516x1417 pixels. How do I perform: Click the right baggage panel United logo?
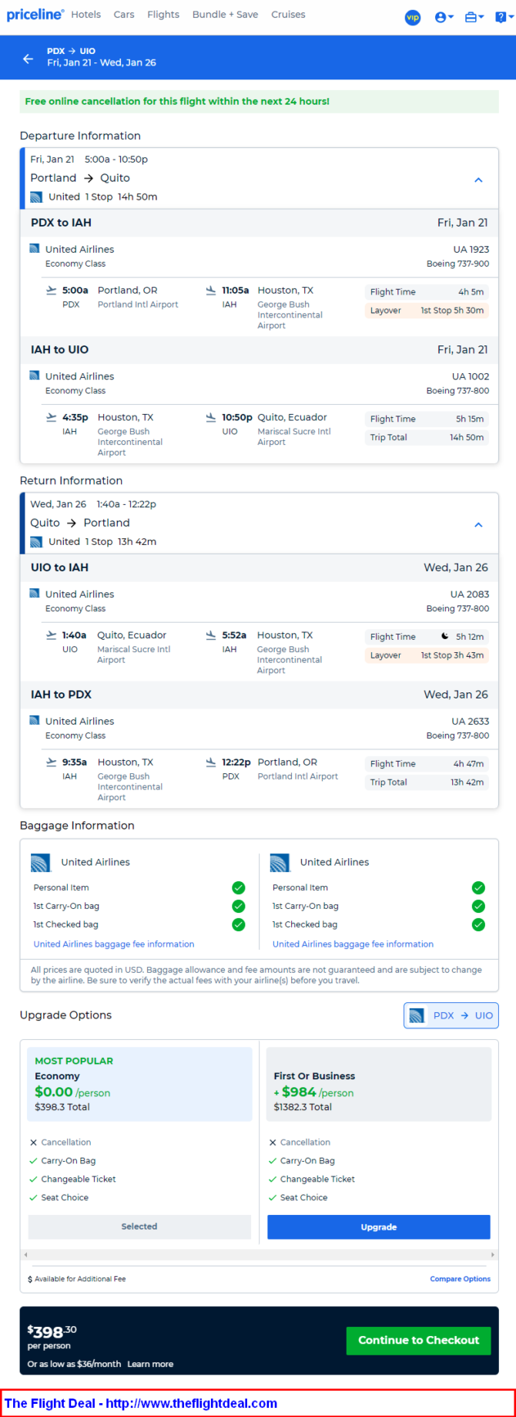click(280, 863)
